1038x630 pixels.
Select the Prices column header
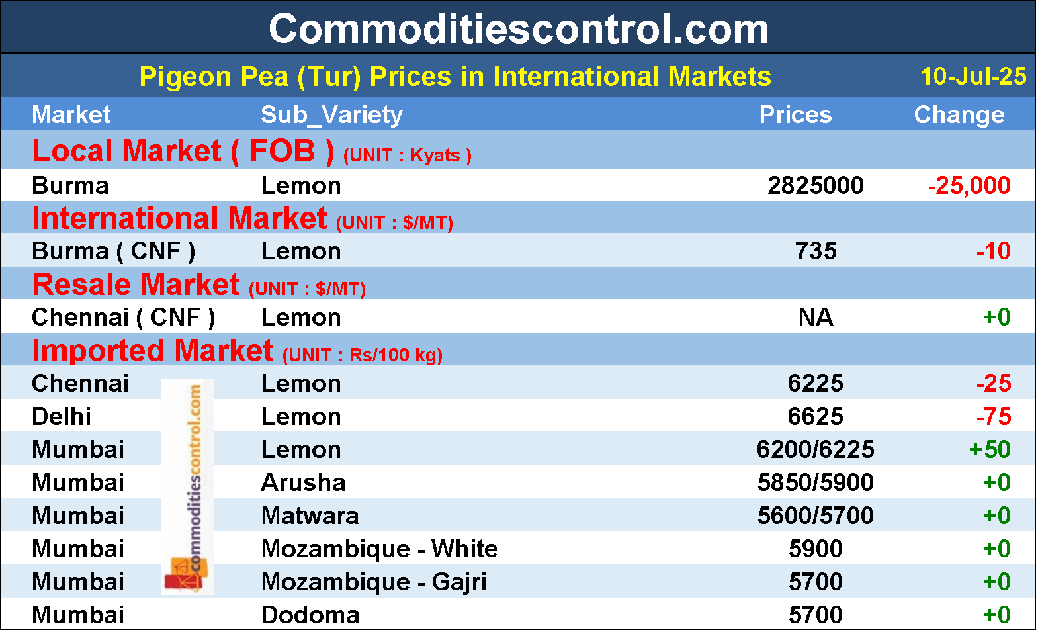point(795,115)
